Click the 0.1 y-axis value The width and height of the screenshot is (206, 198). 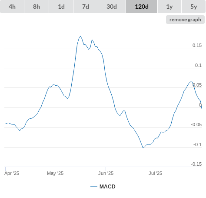coord(198,65)
